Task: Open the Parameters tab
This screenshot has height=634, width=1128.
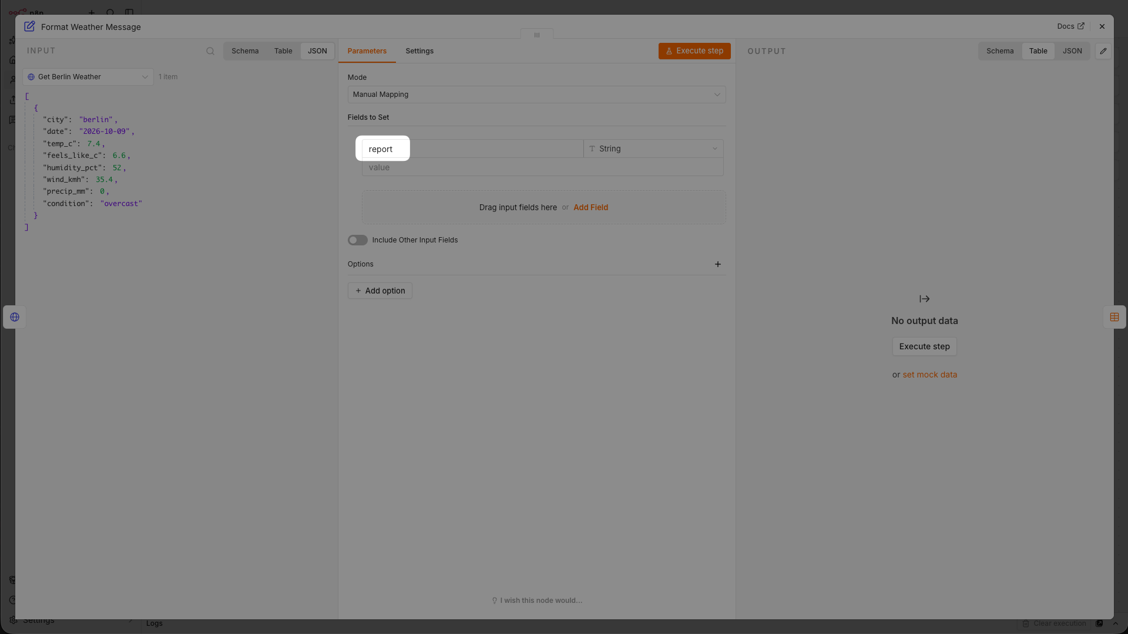Action: pyautogui.click(x=367, y=51)
